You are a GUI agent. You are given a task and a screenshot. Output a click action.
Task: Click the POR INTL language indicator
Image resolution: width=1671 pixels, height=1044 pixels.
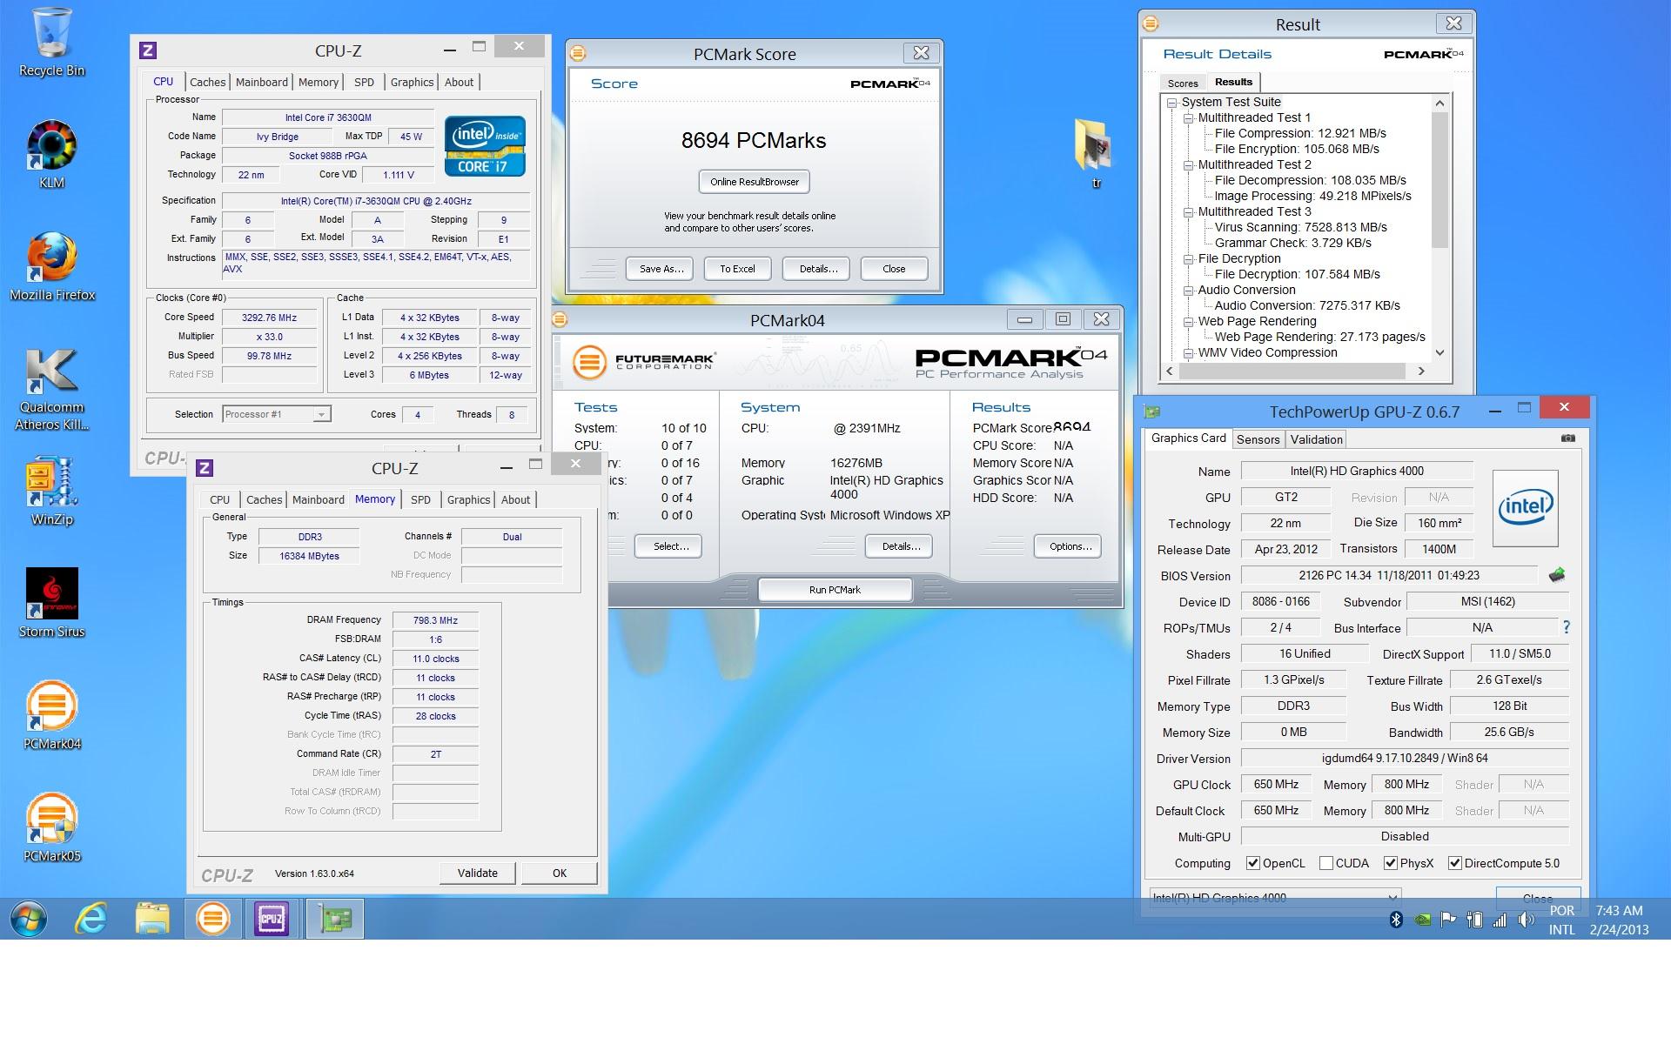(1562, 920)
